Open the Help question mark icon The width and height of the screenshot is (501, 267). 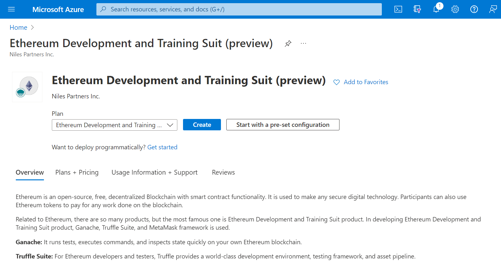pyautogui.click(x=474, y=9)
